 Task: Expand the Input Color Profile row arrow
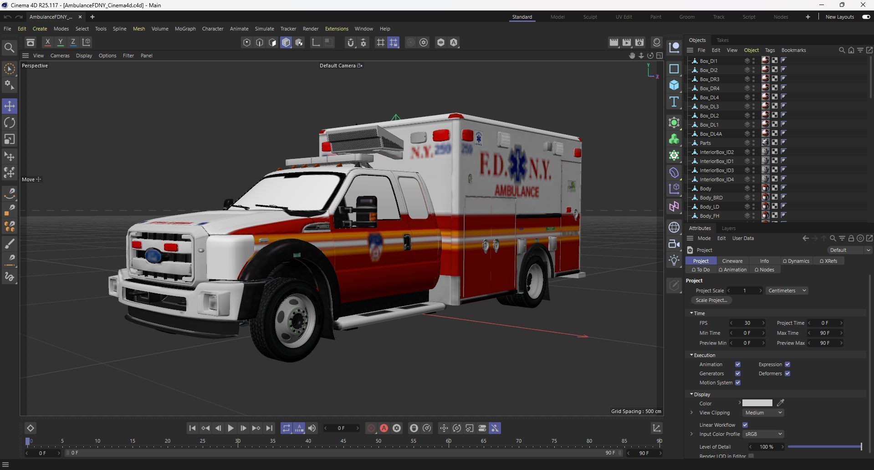click(692, 434)
